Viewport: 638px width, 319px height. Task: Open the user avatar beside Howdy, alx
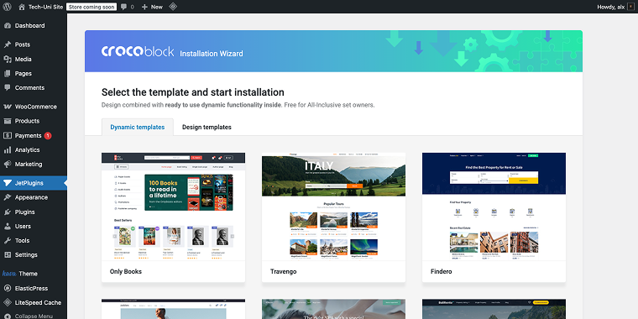pos(631,7)
